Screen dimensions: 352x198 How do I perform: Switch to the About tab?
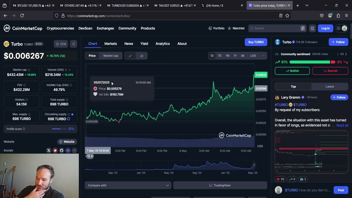182,44
